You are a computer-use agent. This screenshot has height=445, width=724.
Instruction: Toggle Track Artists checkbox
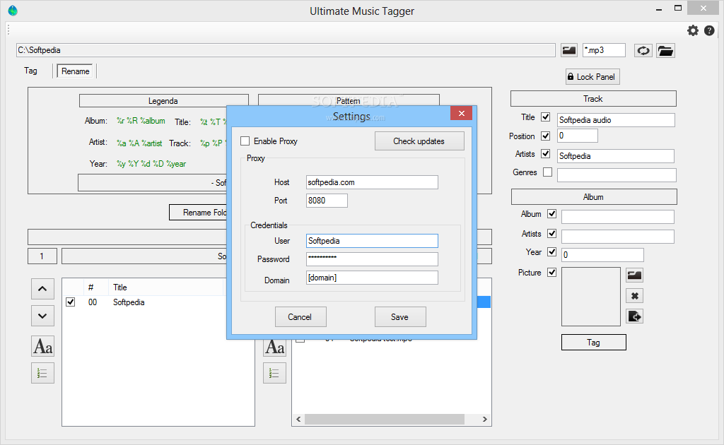546,153
